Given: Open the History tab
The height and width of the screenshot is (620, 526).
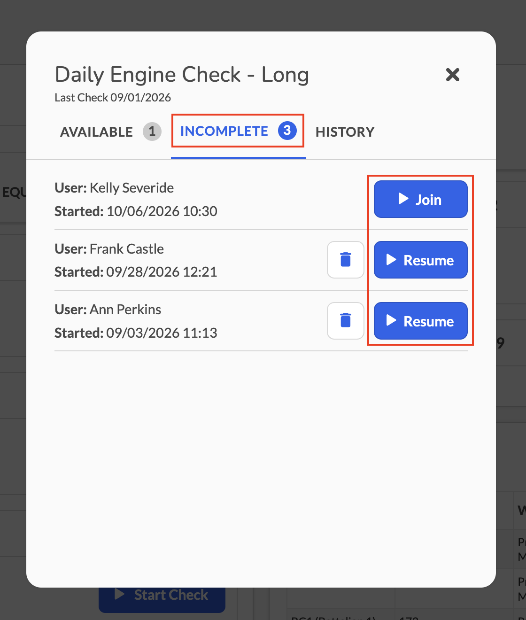Looking at the screenshot, I should tap(345, 132).
